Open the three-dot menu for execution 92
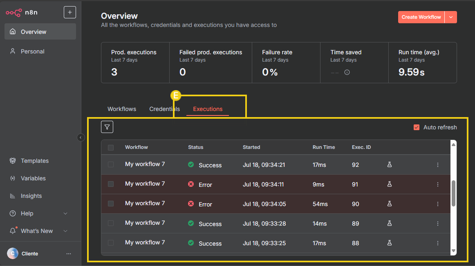This screenshot has height=266, width=475. click(438, 165)
